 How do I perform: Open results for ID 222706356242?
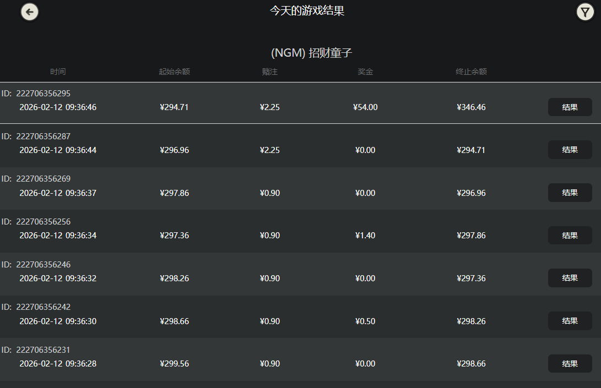(x=570, y=321)
